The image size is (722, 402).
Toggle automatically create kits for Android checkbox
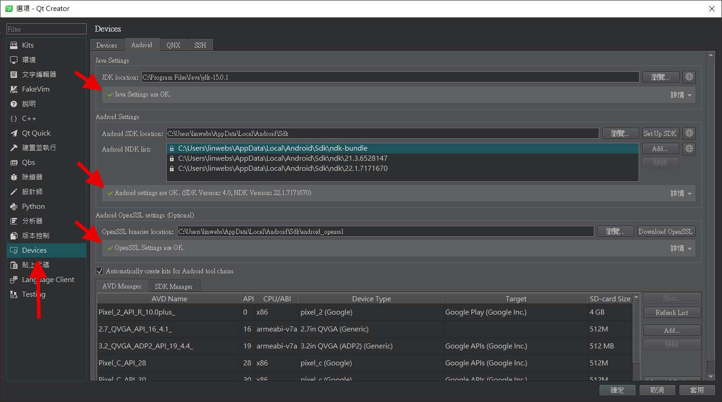tap(100, 271)
